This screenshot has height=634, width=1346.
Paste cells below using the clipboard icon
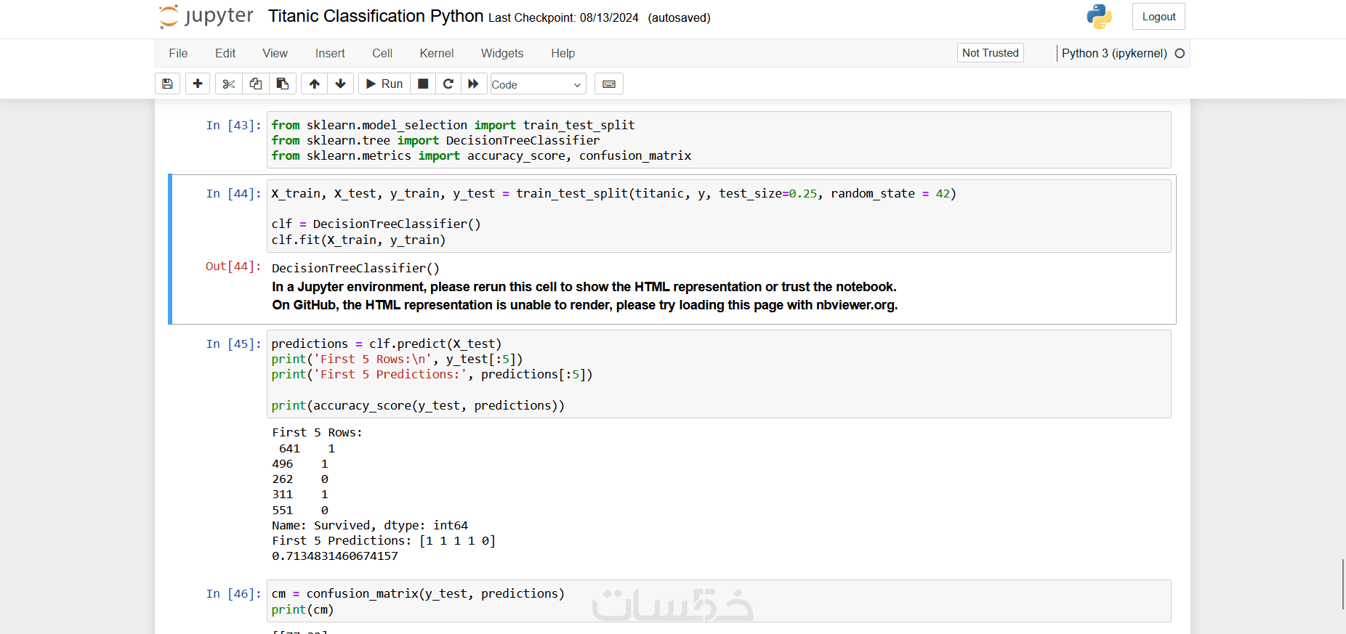pyautogui.click(x=283, y=84)
